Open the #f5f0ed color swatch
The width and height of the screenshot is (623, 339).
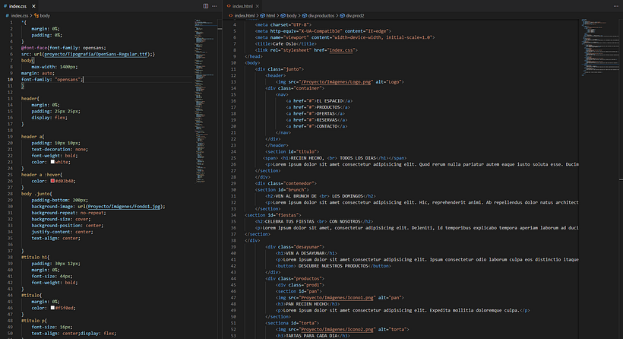(x=52, y=308)
